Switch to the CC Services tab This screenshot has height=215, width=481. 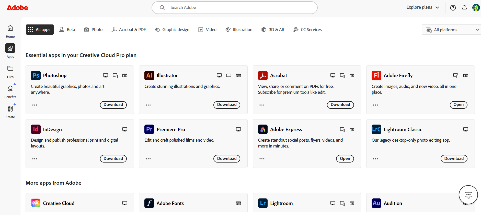307,30
